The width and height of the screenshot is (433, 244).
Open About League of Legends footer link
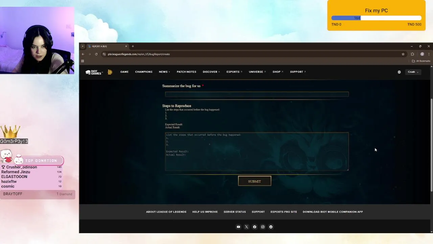coord(166,212)
